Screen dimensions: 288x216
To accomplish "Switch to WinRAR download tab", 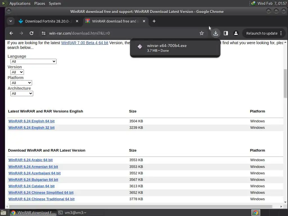I will [x=116, y=21].
